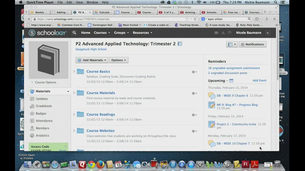Open the Add Materials dropdown
The height and width of the screenshot is (171, 305).
click(x=91, y=60)
